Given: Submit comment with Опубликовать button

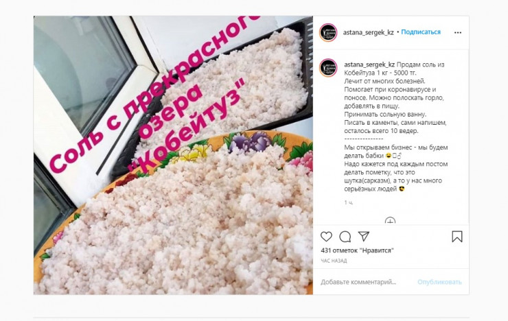Looking at the screenshot, I should (439, 282).
